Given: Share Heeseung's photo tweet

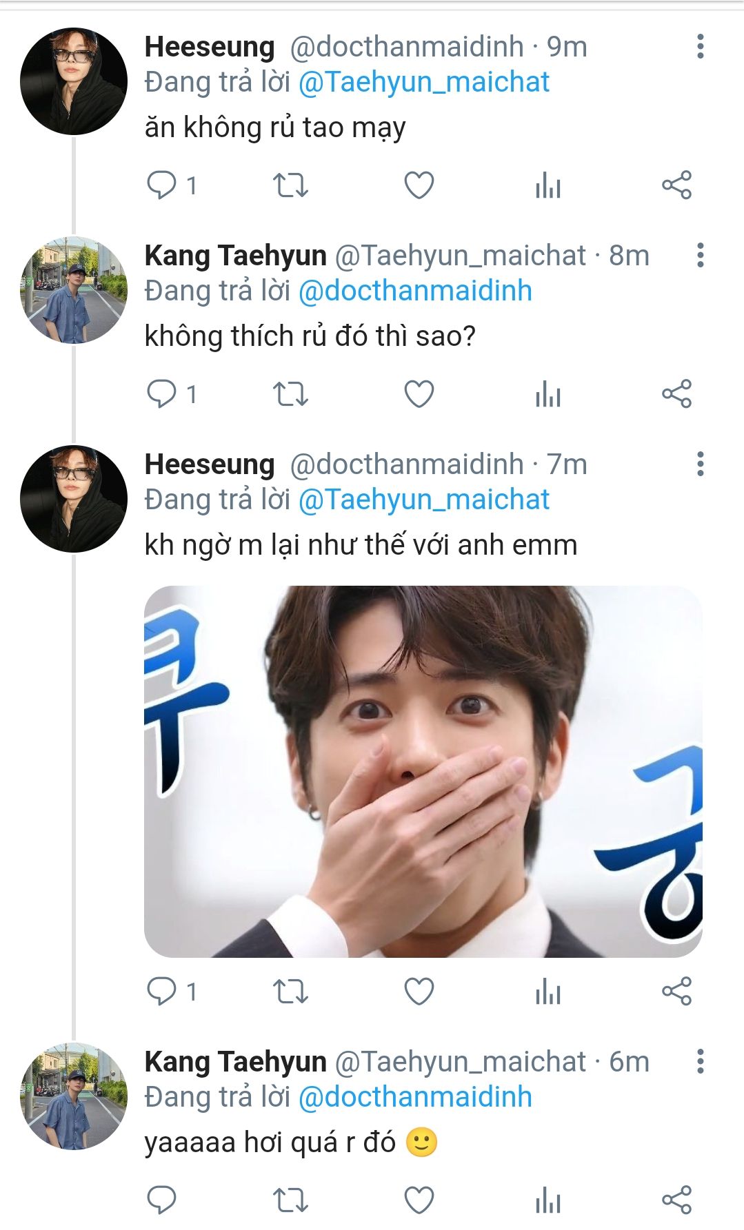Looking at the screenshot, I should (x=676, y=992).
